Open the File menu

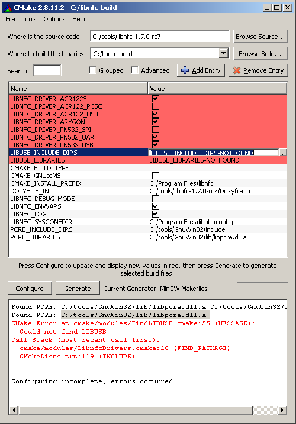(x=10, y=19)
